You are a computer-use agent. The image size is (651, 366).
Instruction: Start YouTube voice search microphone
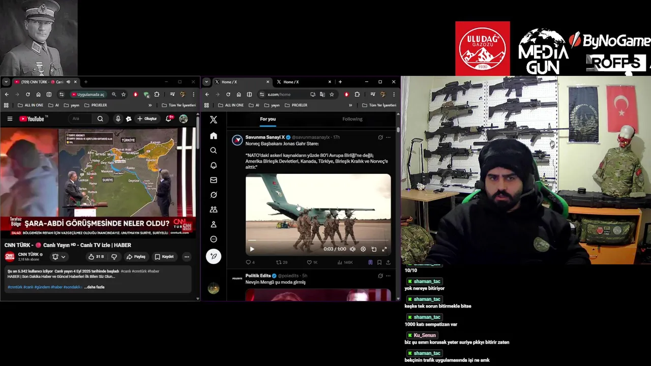coord(118,119)
